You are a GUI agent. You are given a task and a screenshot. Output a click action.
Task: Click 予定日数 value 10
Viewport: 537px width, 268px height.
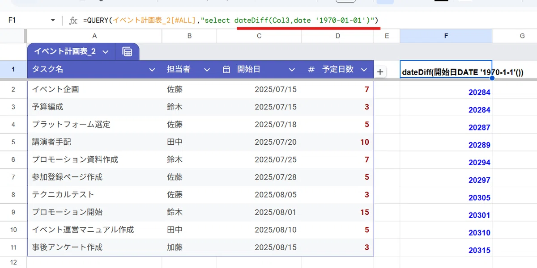click(337, 142)
